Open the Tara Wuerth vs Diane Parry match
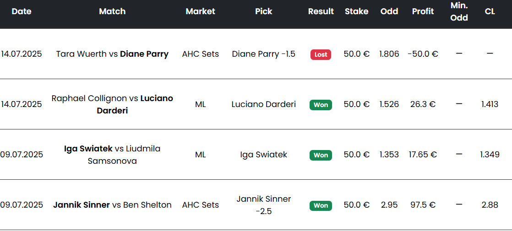The width and height of the screenshot is (512, 231). pos(112,54)
